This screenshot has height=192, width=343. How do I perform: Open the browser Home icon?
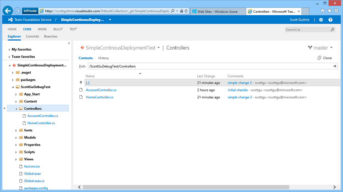(322, 11)
